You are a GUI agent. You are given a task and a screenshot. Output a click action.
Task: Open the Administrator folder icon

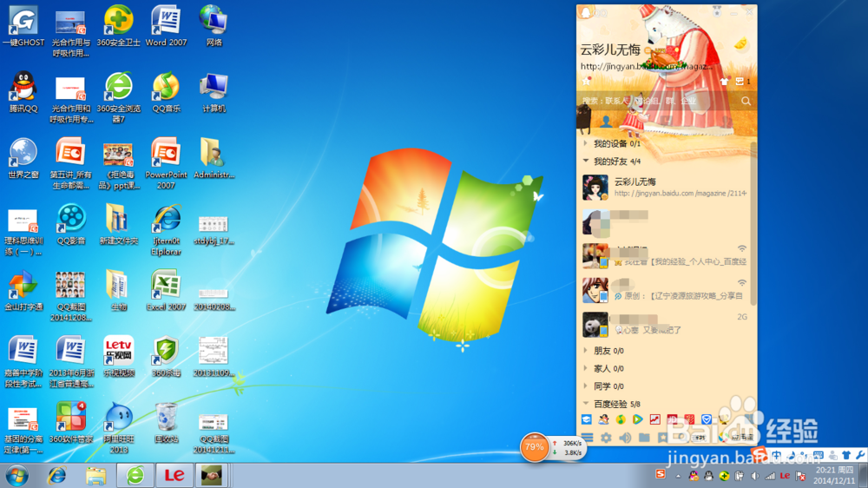214,158
